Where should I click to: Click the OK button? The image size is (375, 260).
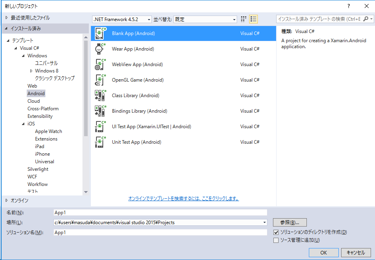[323, 252]
